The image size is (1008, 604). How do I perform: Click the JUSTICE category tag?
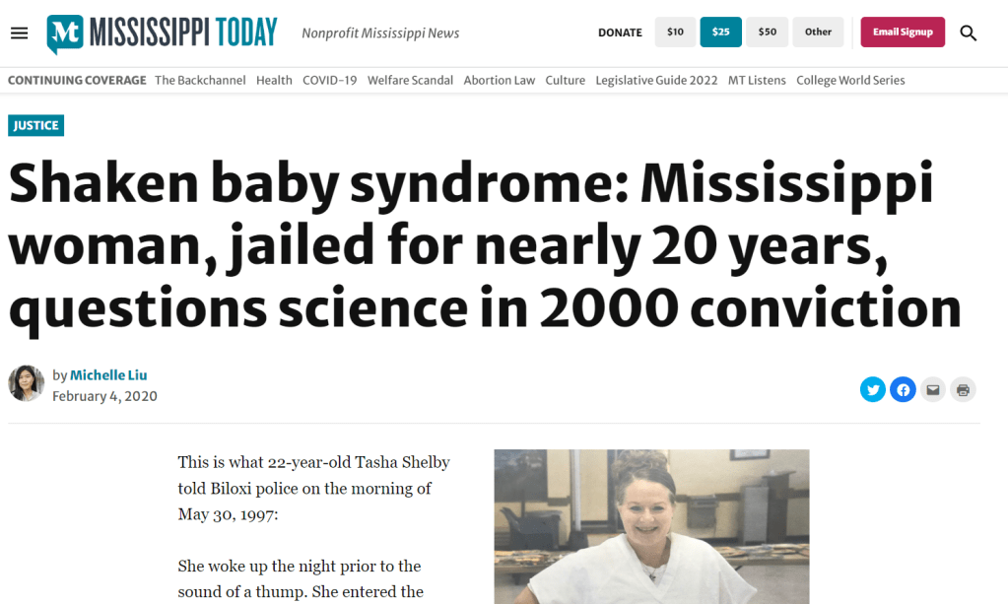click(35, 125)
